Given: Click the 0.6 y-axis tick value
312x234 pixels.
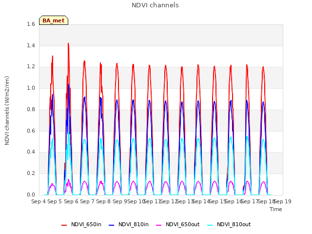Looking at the screenshot, I should [x=31, y=131].
